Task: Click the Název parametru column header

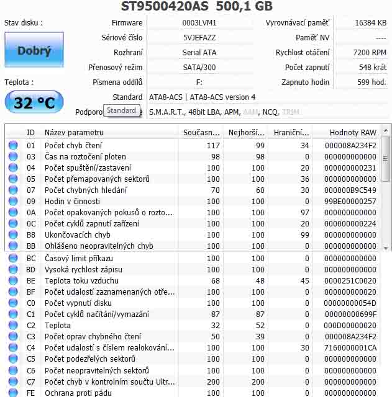Action: [74, 132]
